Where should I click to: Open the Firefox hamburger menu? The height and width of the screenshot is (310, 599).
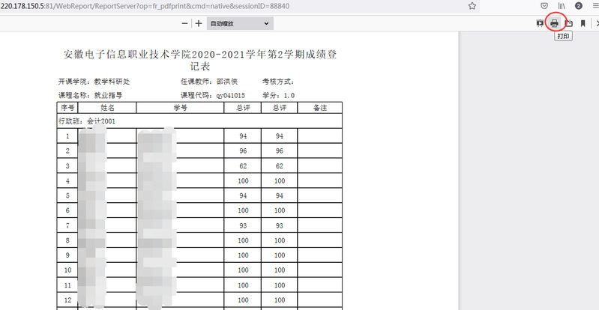[595, 6]
